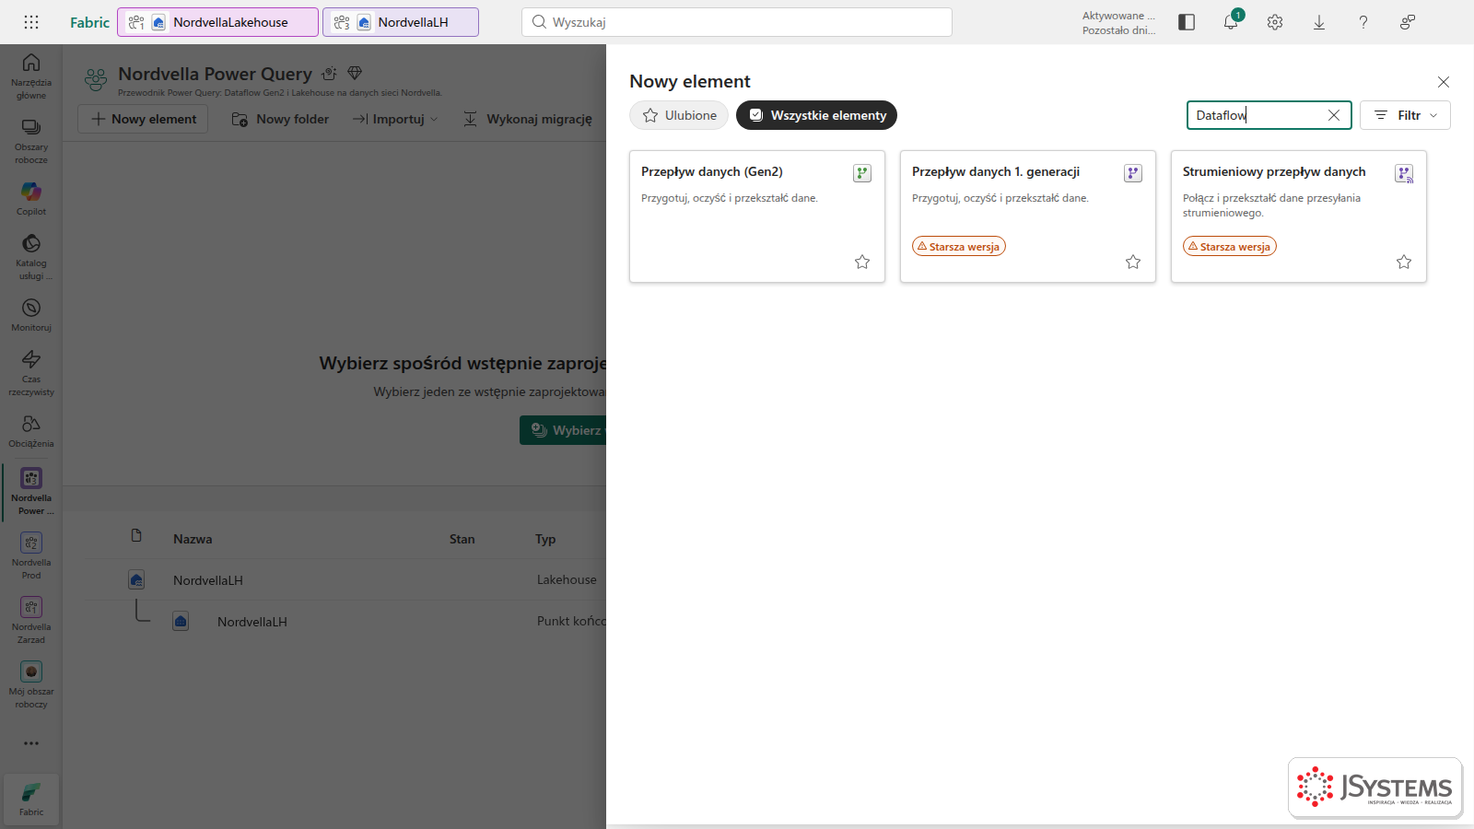The height and width of the screenshot is (829, 1474).
Task: Switch to the NordvellaLakehouse tab
Action: (x=218, y=22)
